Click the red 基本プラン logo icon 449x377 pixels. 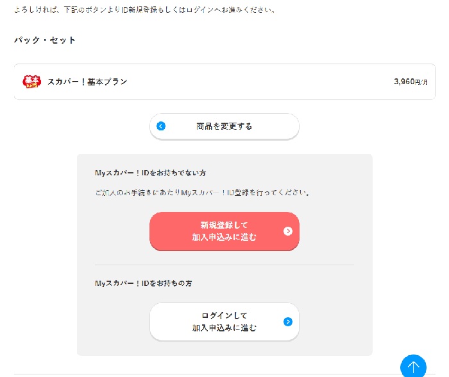[x=32, y=82]
